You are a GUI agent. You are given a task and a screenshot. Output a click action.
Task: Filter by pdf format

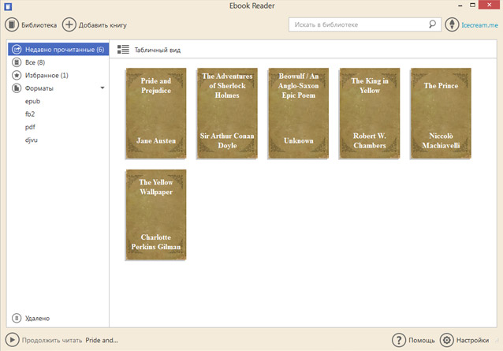tap(30, 127)
